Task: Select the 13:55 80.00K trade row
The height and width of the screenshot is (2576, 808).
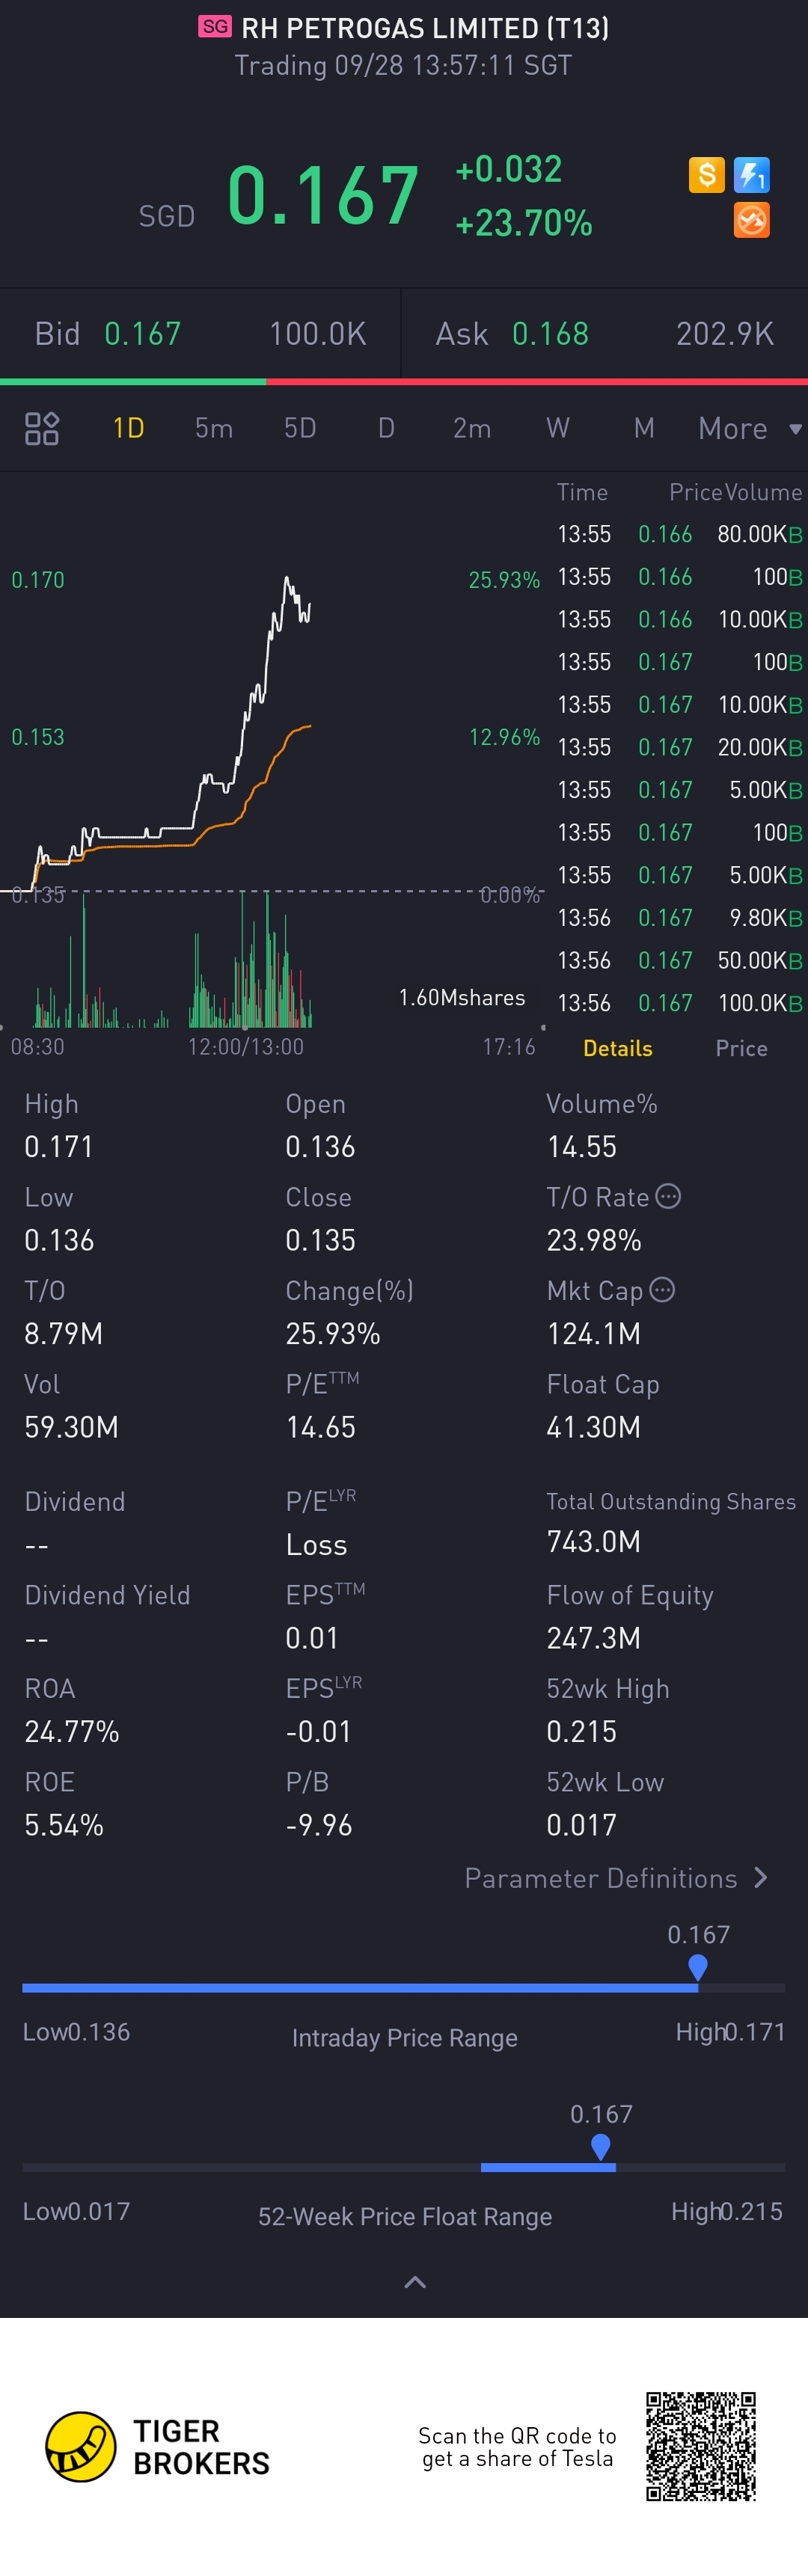Action: [x=680, y=534]
